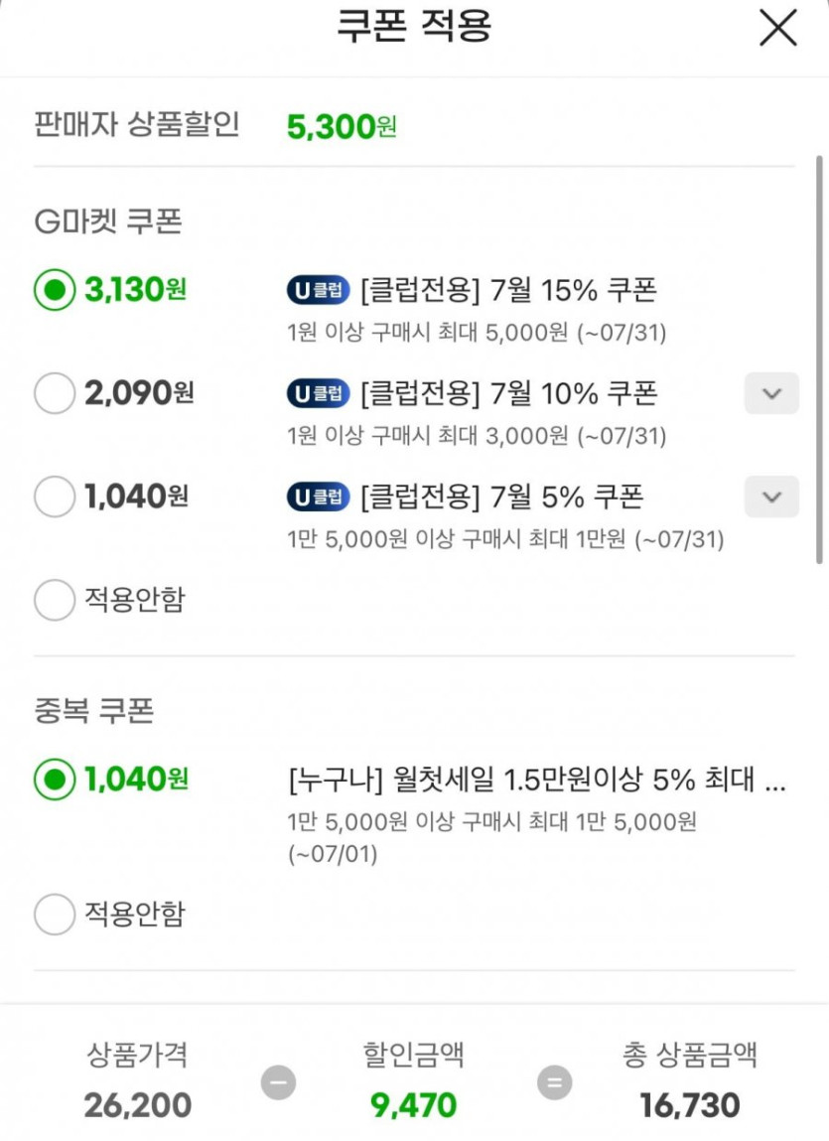Close the coupon apply dialog
This screenshot has width=829, height=1141.
[777, 28]
